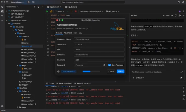Open the dcl_sample database selector in toolbar
This screenshot has height=112, width=186.
pyautogui.click(x=113, y=11)
